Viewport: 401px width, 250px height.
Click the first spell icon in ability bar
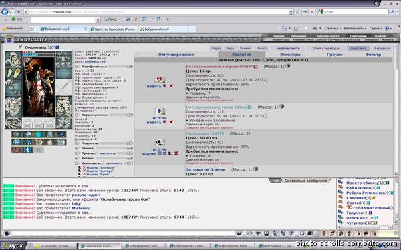coord(16,134)
